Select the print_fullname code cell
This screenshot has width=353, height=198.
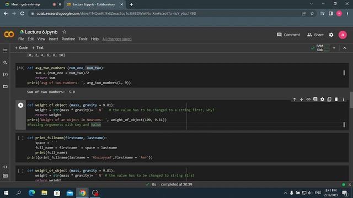(182, 147)
